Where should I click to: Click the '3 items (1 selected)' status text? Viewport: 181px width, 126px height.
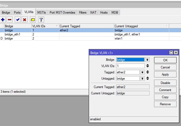(13, 92)
